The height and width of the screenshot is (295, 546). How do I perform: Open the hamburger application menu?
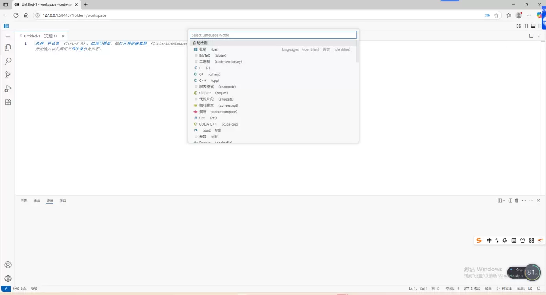coord(8,36)
